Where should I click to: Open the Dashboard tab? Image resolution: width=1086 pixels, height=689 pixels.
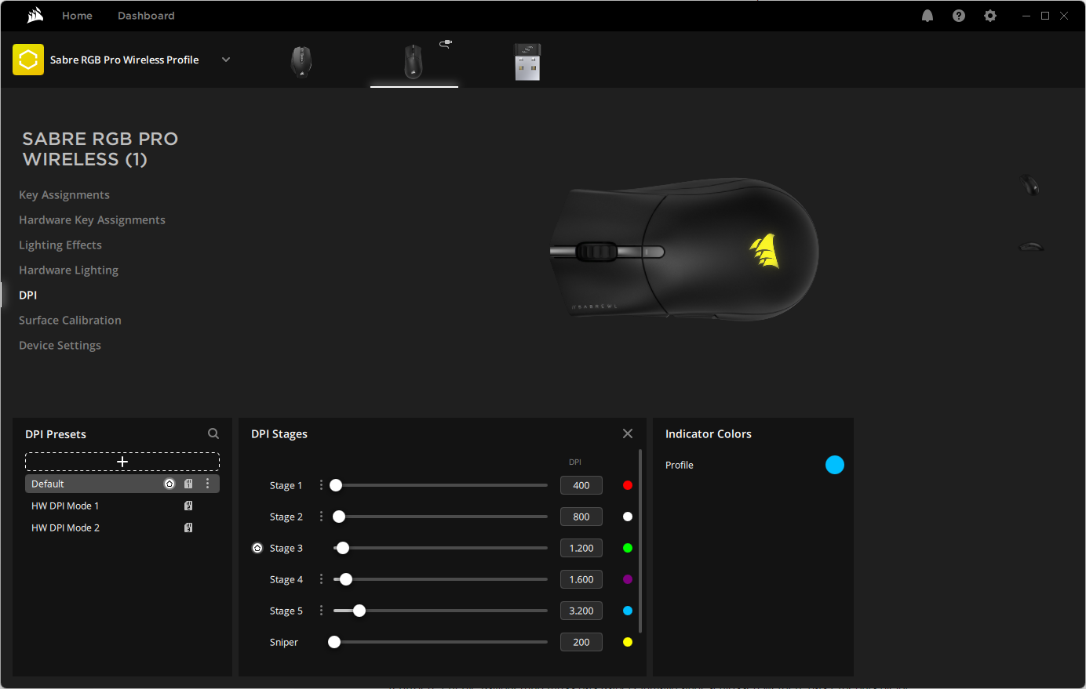(x=146, y=16)
